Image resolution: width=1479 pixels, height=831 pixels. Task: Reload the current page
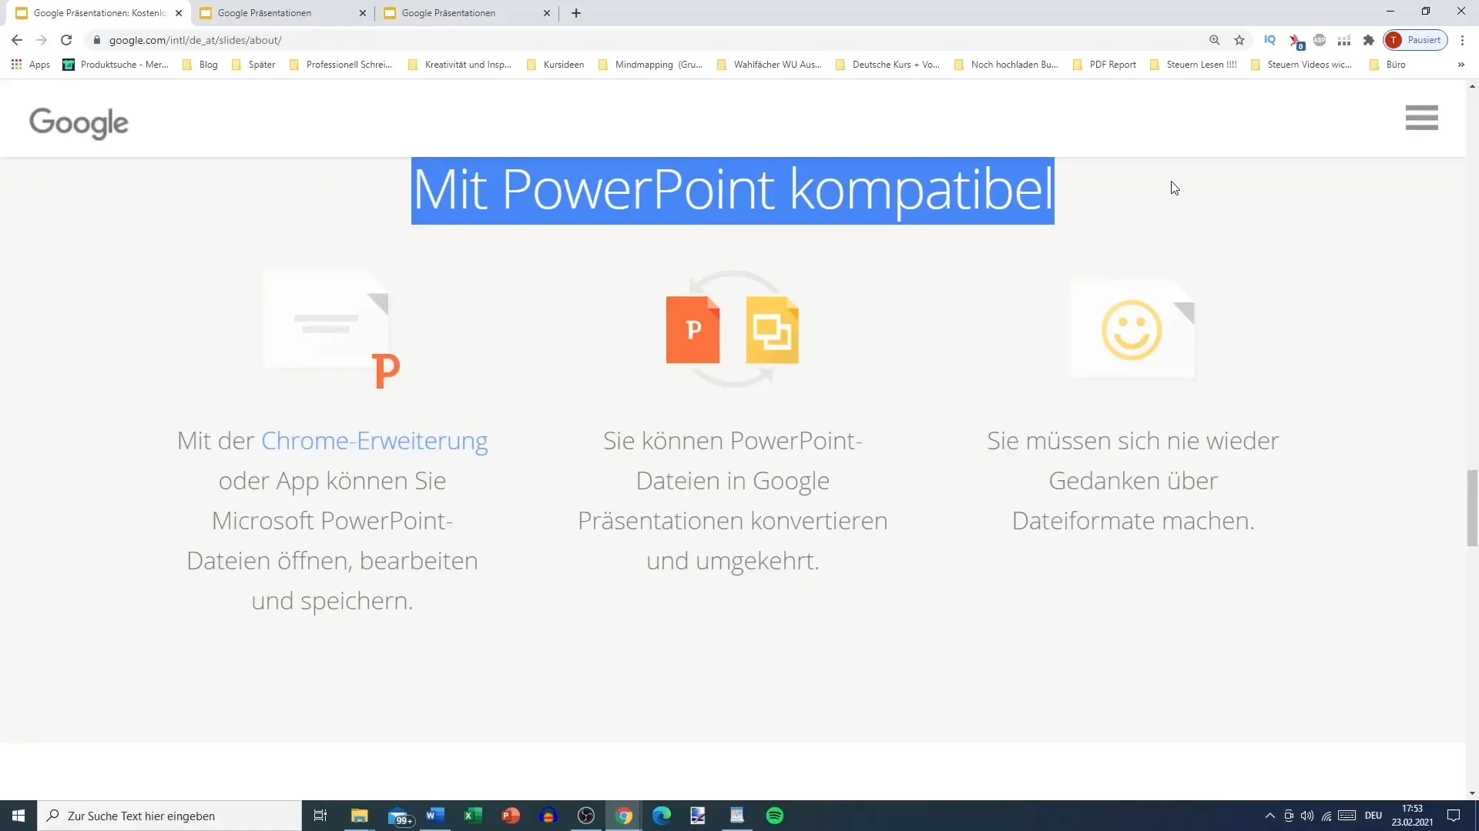click(66, 40)
